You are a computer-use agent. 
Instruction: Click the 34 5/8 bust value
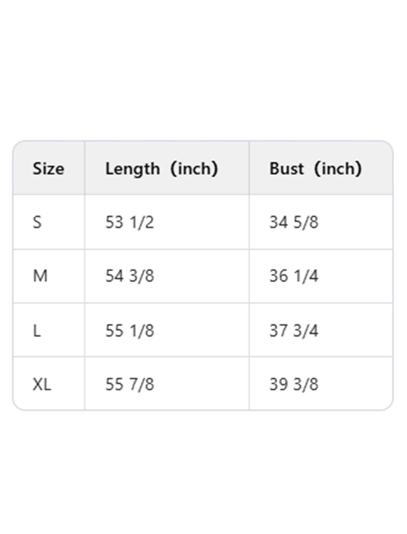pos(294,222)
